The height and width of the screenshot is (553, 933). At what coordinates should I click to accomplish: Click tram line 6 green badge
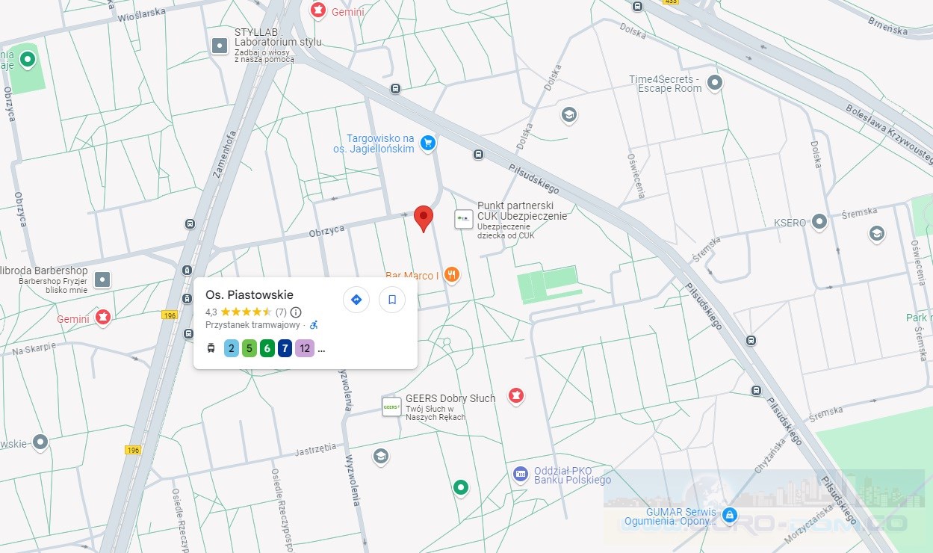tap(267, 348)
